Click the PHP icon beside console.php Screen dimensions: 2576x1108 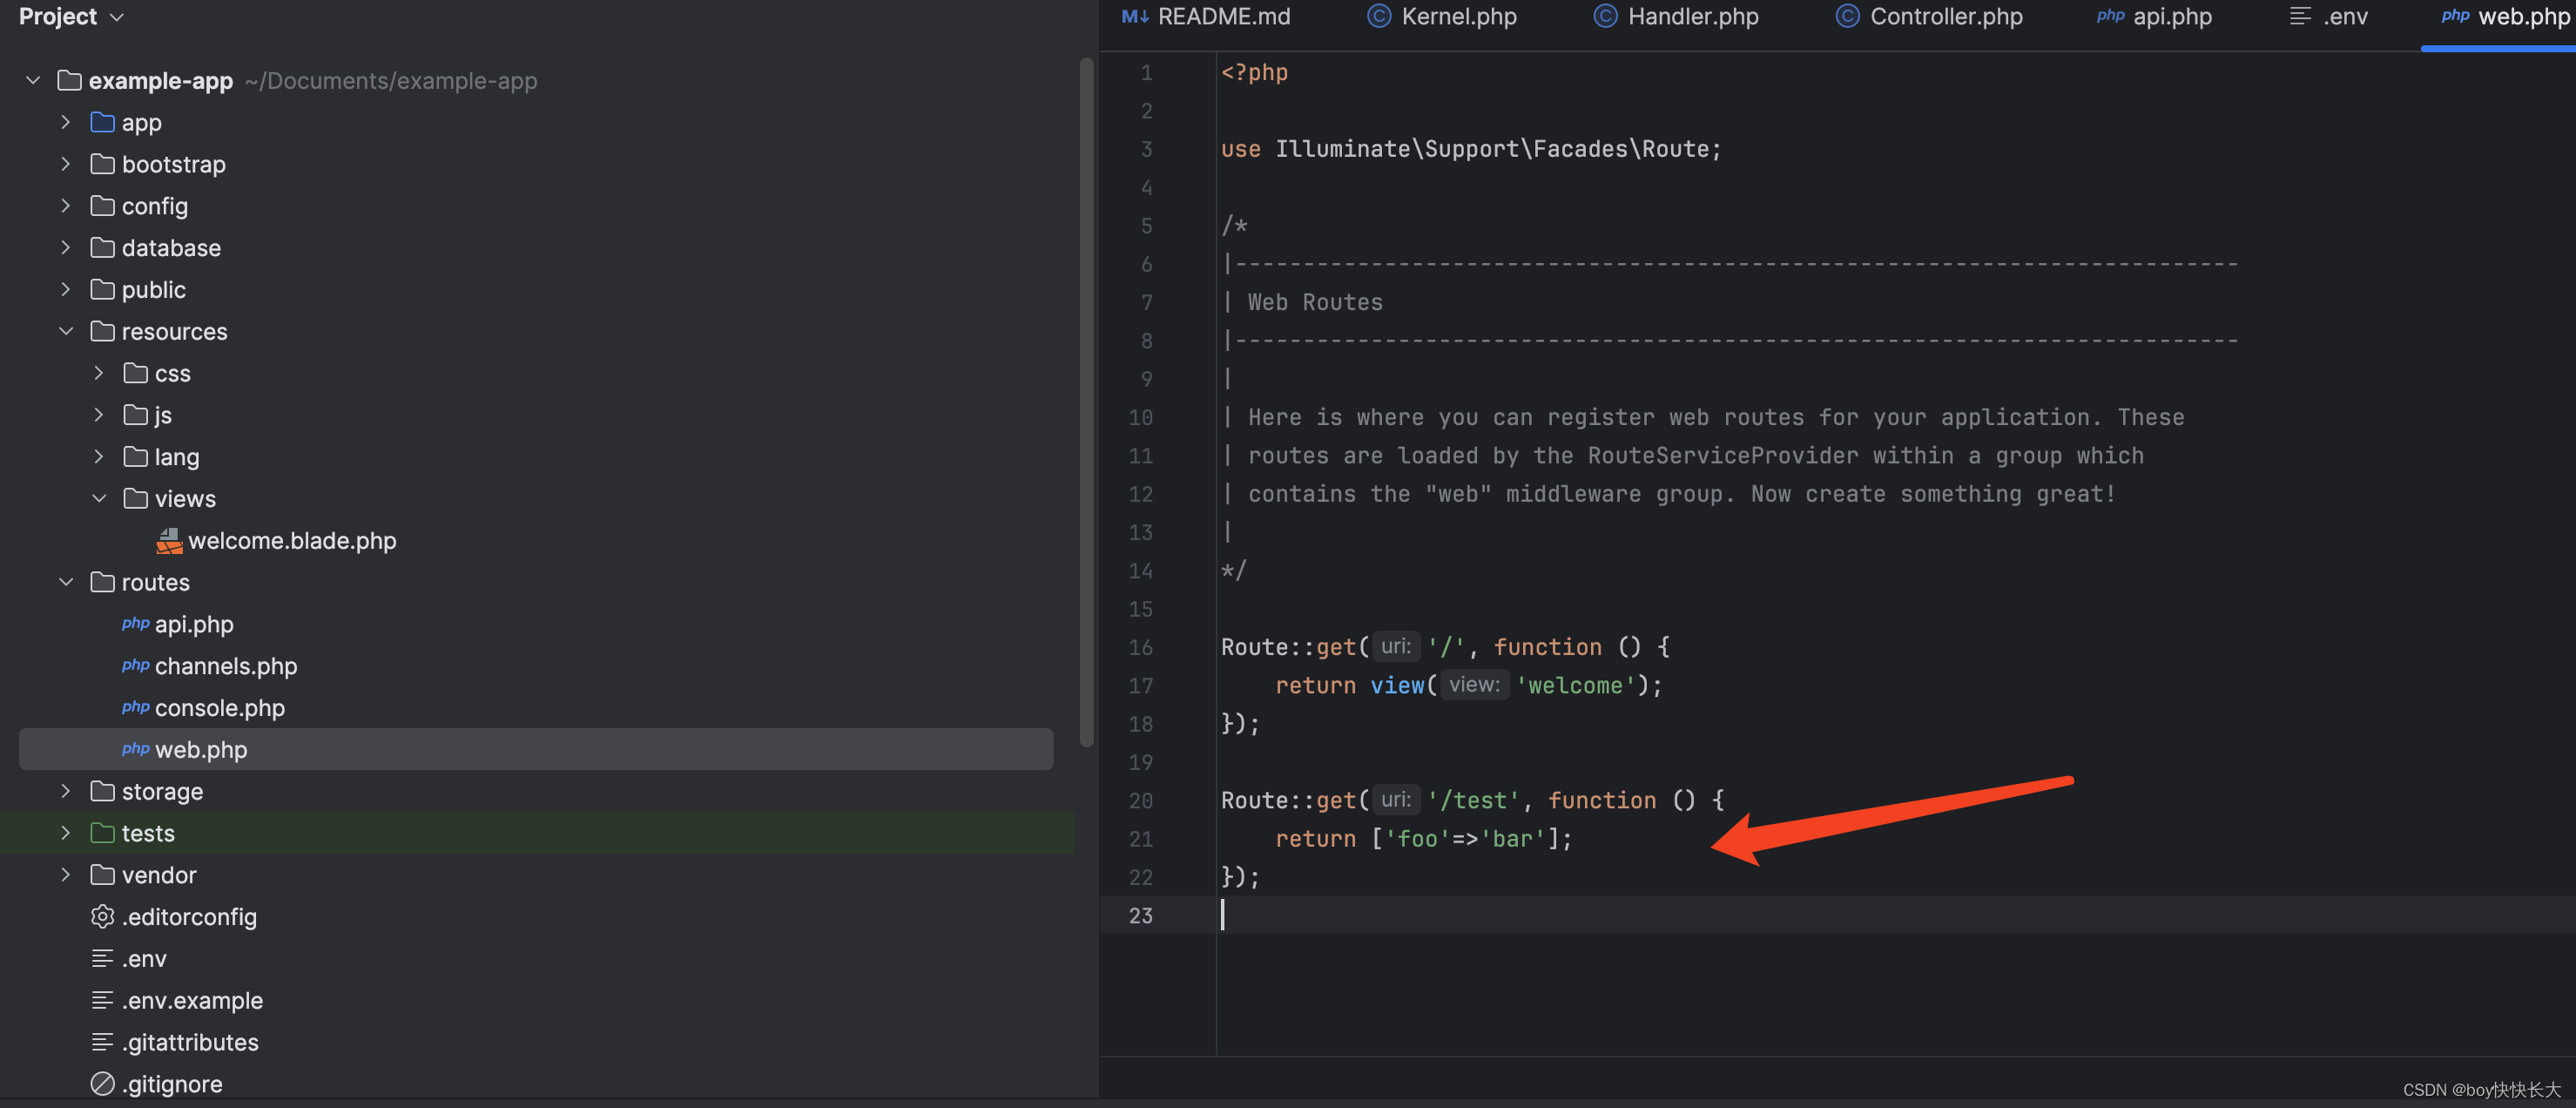135,708
